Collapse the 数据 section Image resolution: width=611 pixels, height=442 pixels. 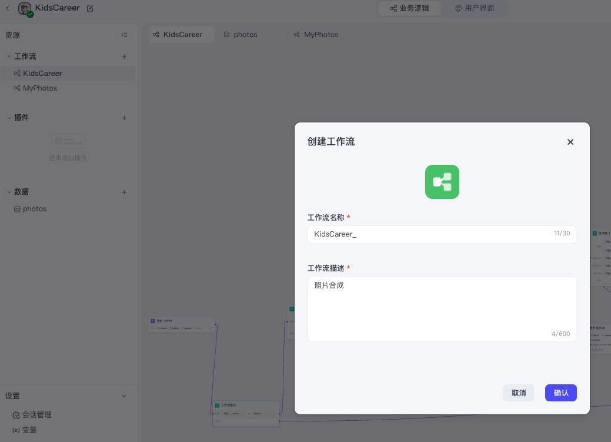tap(9, 191)
